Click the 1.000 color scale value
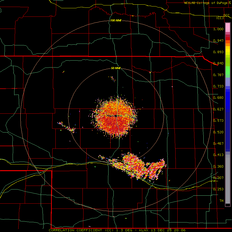The width and height of the screenshot is (232, 232). point(218,29)
